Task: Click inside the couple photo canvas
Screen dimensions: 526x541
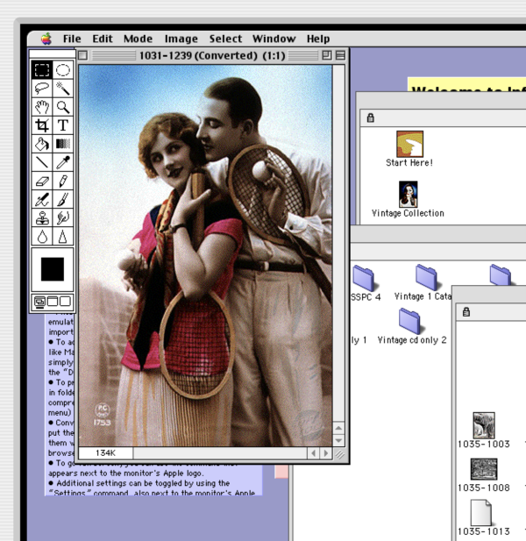Action: click(x=205, y=256)
